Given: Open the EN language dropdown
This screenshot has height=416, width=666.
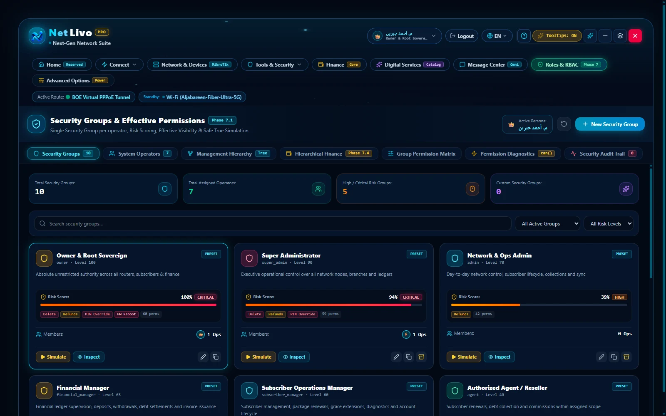Looking at the screenshot, I should click(x=497, y=36).
